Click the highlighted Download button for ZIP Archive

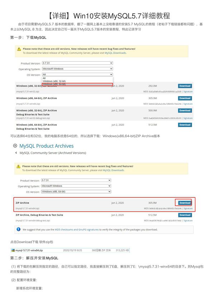(x=185, y=203)
